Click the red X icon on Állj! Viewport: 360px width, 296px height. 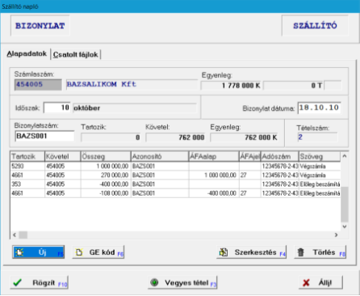(306, 283)
